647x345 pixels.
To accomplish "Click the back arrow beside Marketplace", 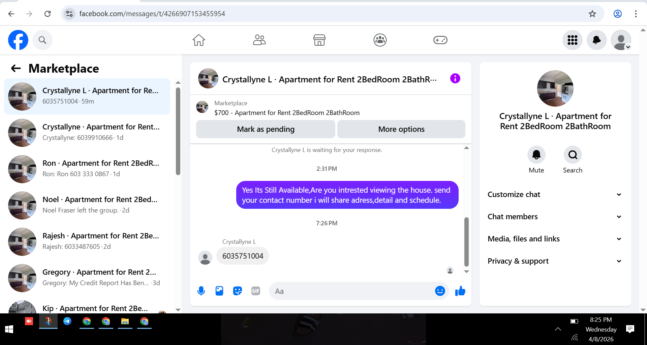I will click(x=16, y=69).
